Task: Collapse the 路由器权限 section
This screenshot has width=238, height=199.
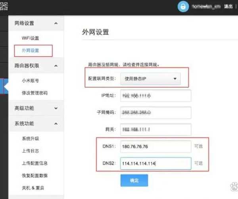Action: 56,66
